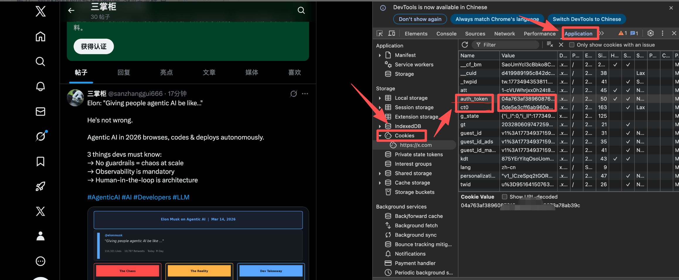The height and width of the screenshot is (280, 679).
Task: Click the X logo at top of sidebar
Action: (40, 11)
